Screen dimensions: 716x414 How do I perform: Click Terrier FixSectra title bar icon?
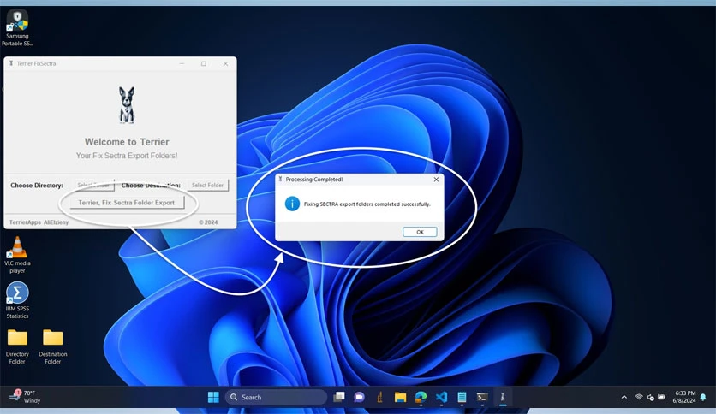coord(11,63)
